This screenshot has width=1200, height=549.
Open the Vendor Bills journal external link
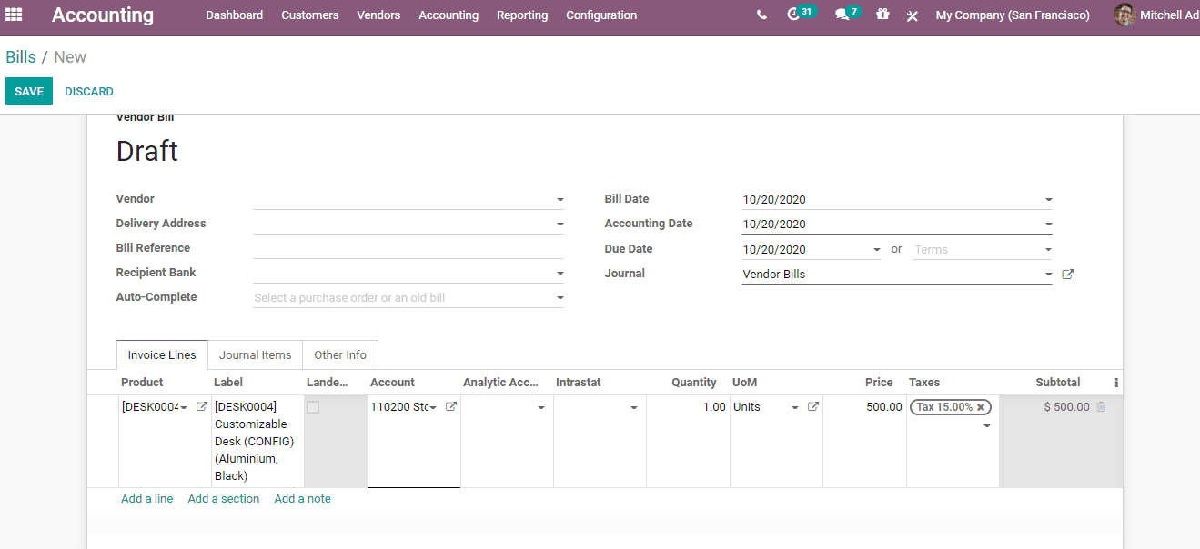[x=1067, y=273]
